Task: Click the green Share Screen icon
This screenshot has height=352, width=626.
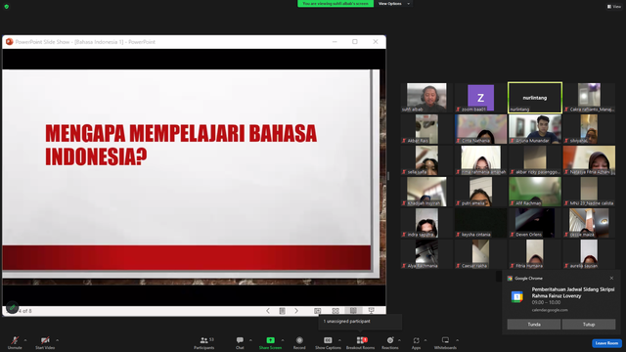Action: 270,340
